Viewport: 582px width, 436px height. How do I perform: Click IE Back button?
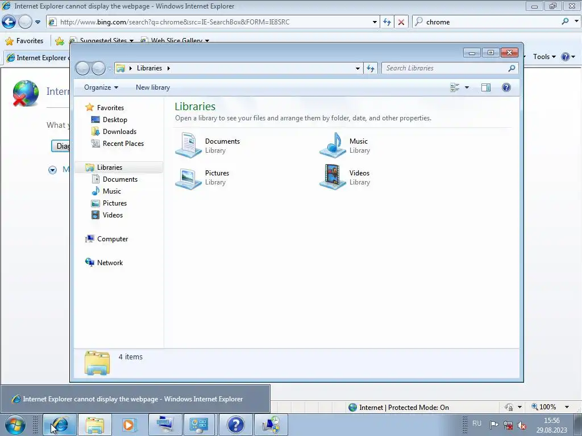(9, 22)
